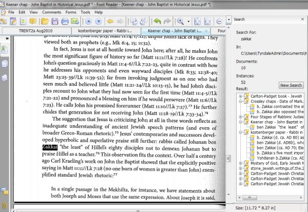The image size is (308, 212).
Task: Click document scrollbar down arrow
Action: 228,195
